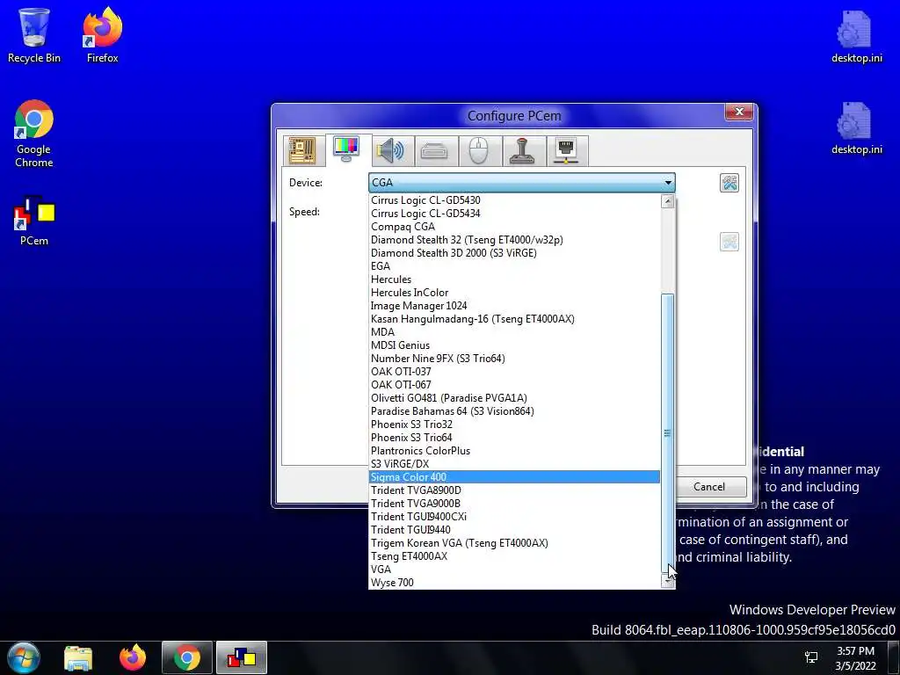Open the taskbar clock and date

click(x=855, y=658)
